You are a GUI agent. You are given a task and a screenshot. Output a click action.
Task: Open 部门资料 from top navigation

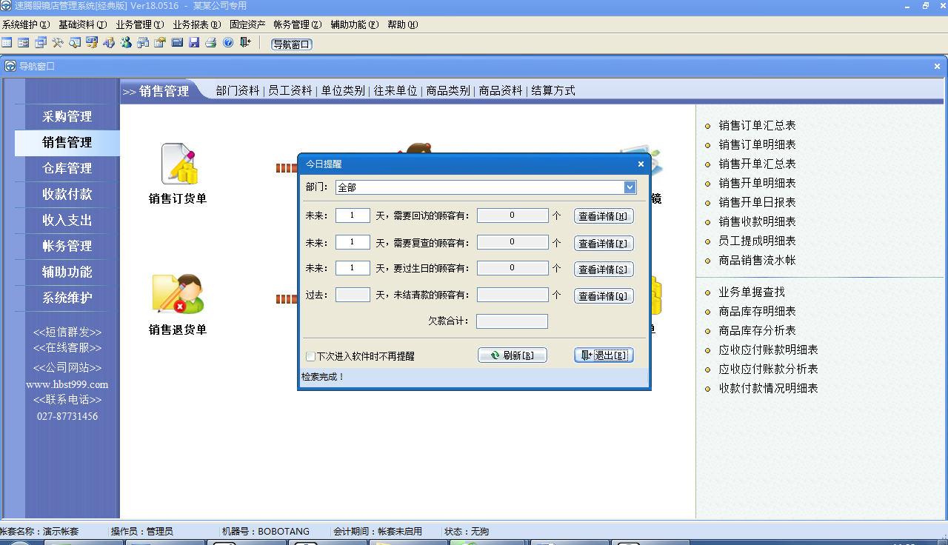point(238,90)
